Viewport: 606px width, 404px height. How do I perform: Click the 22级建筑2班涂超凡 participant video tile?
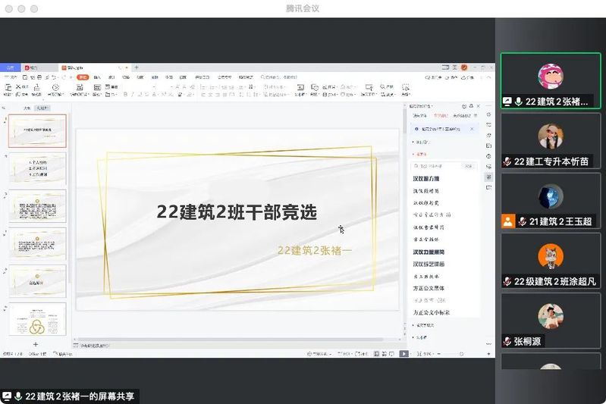(551, 261)
